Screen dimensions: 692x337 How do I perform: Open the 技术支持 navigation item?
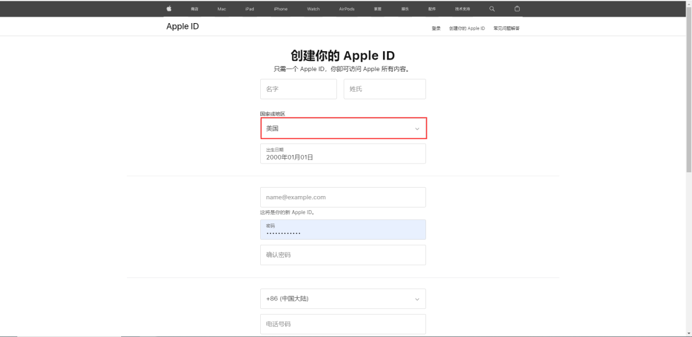tap(463, 9)
